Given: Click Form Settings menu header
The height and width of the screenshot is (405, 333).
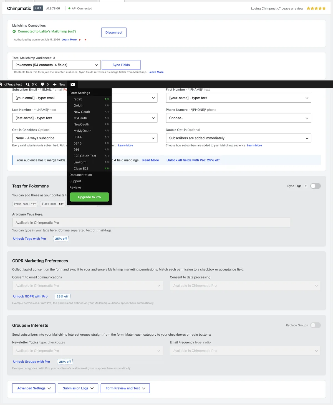Looking at the screenshot, I should (x=80, y=93).
